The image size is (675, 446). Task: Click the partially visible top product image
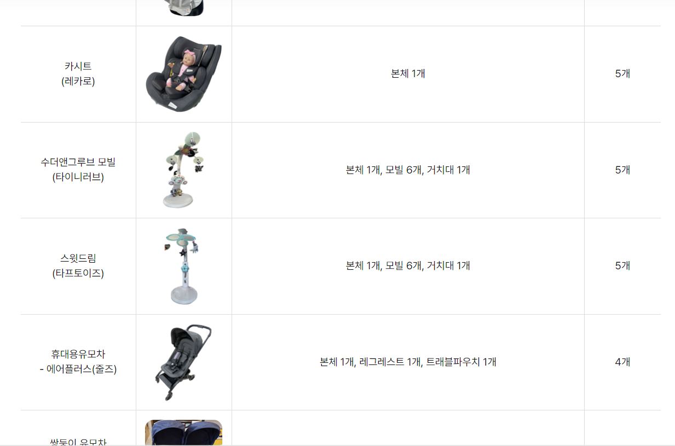(x=183, y=8)
